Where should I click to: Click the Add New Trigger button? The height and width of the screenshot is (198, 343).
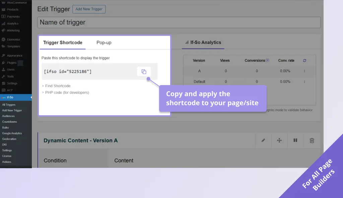coord(89,9)
